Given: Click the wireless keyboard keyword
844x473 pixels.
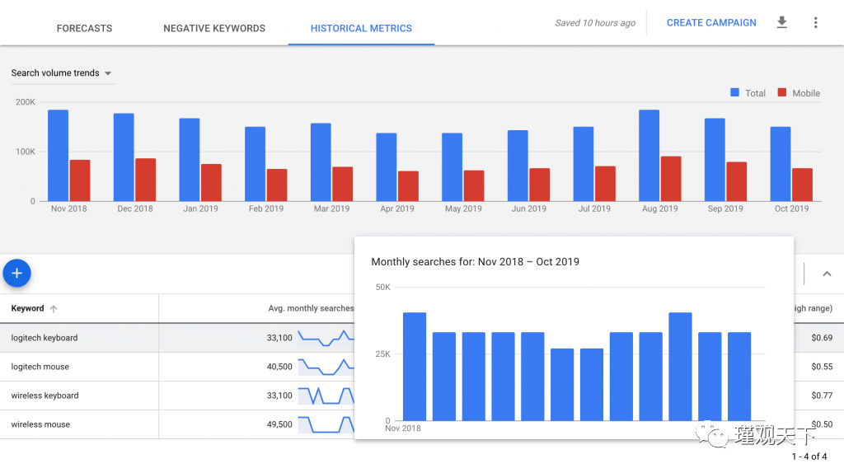Looking at the screenshot, I should [x=45, y=396].
